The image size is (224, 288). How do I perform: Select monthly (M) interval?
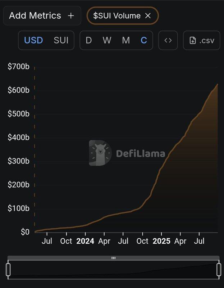coord(126,40)
